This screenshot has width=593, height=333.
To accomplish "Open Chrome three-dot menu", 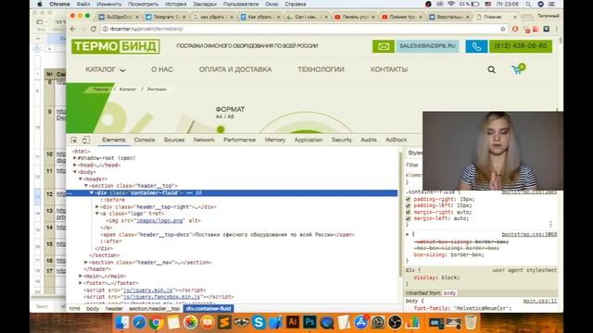I will pyautogui.click(x=557, y=29).
